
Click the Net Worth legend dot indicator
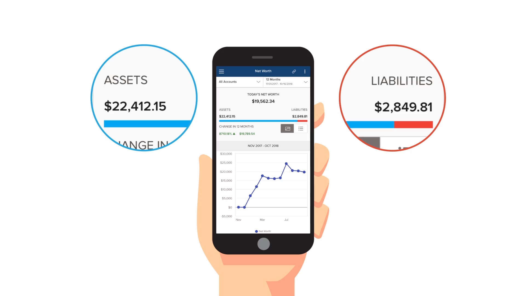[x=255, y=231]
